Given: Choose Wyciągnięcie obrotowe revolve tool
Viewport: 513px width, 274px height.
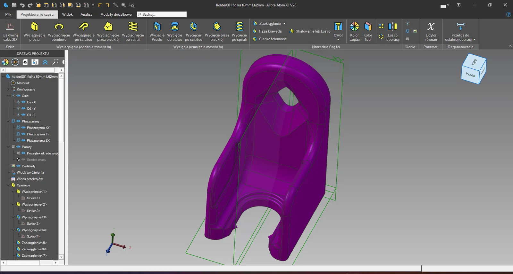Looking at the screenshot, I should click(59, 31).
